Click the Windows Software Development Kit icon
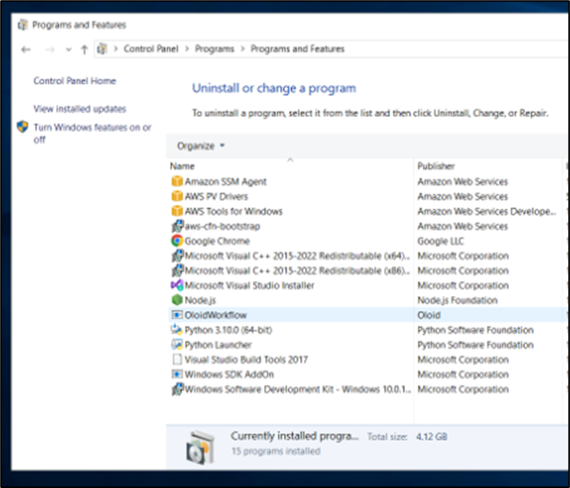The image size is (570, 488). tap(177, 389)
